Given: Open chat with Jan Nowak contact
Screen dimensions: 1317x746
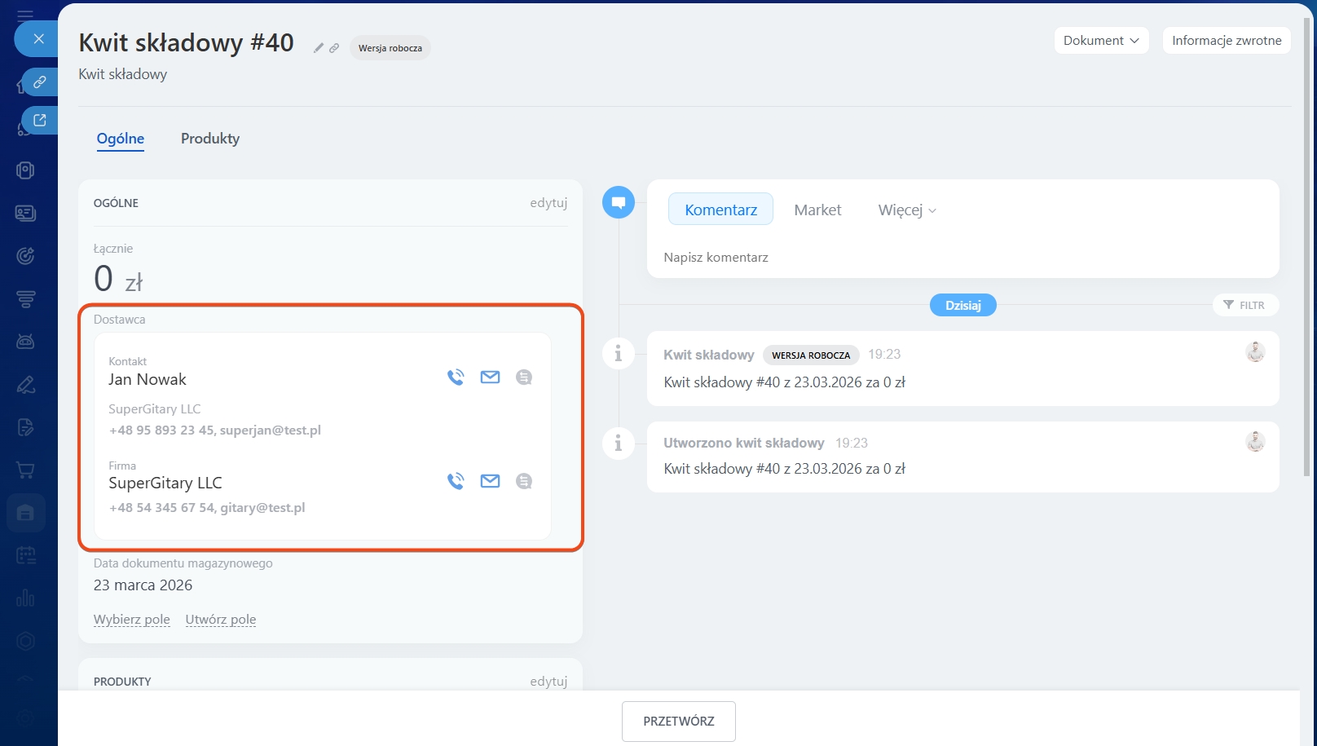Looking at the screenshot, I should click(524, 377).
